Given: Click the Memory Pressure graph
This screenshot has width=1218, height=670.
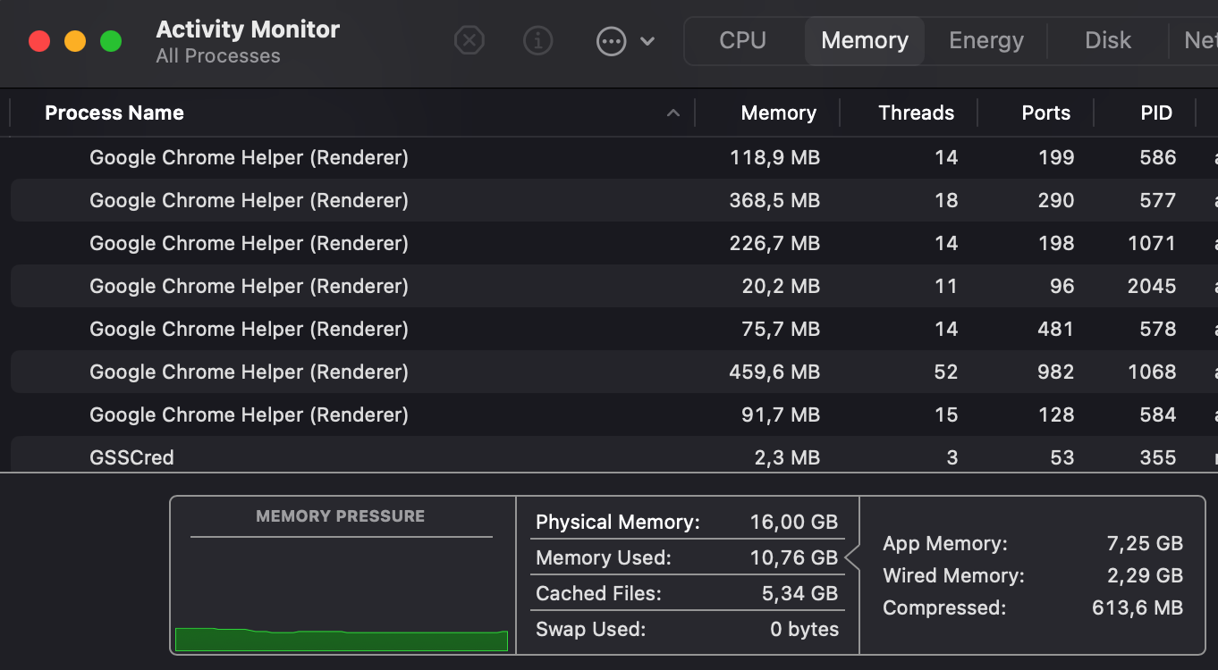Looking at the screenshot, I should [341, 590].
